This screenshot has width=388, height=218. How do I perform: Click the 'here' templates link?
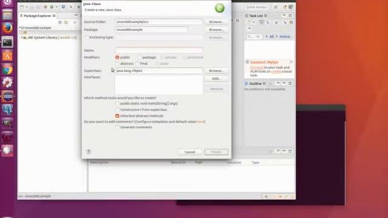click(200, 122)
